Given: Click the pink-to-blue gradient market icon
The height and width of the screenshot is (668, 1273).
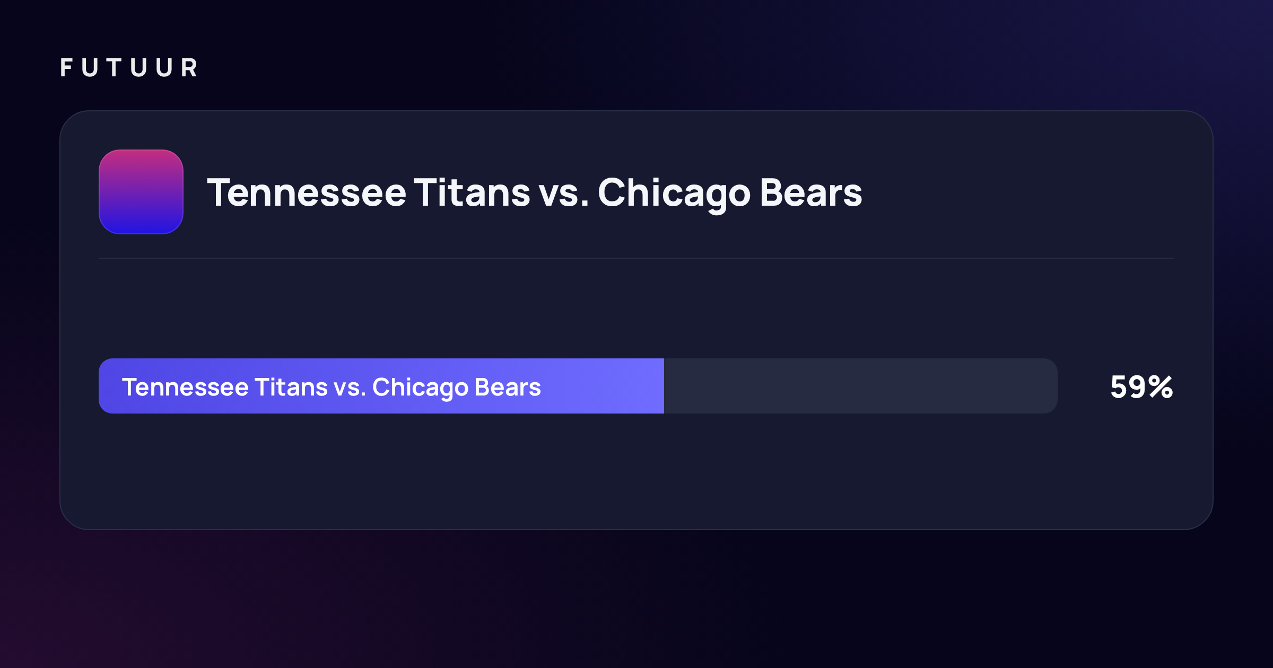Looking at the screenshot, I should pos(141,192).
